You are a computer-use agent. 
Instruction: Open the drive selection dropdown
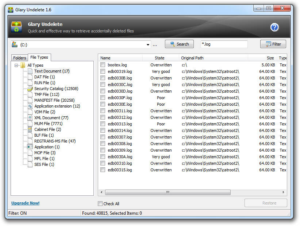click(x=148, y=44)
